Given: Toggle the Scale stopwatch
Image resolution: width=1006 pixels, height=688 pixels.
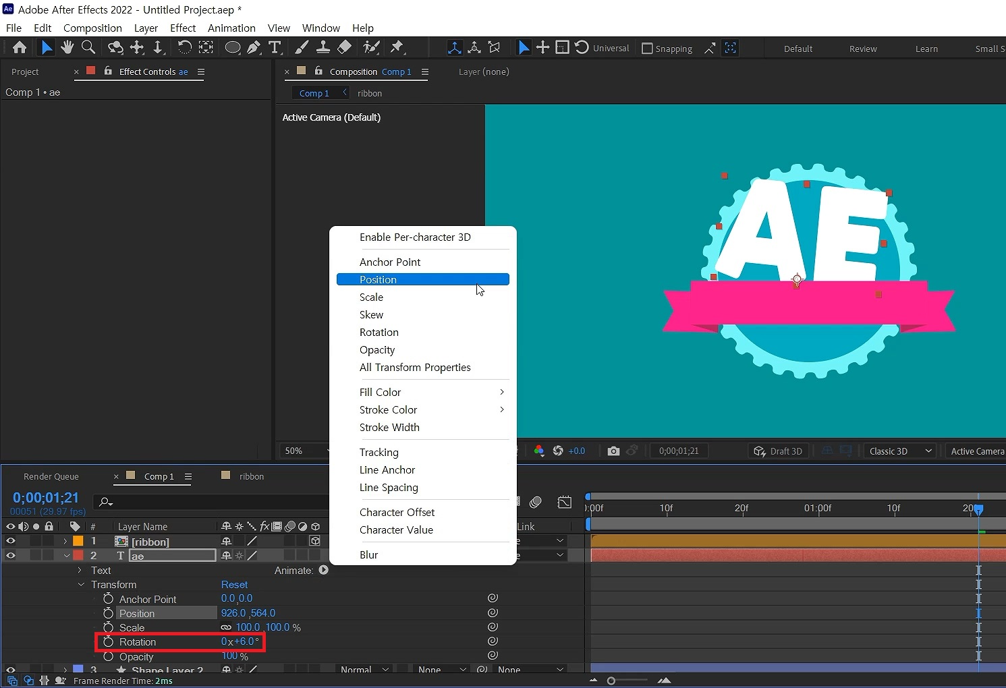Looking at the screenshot, I should 108,627.
